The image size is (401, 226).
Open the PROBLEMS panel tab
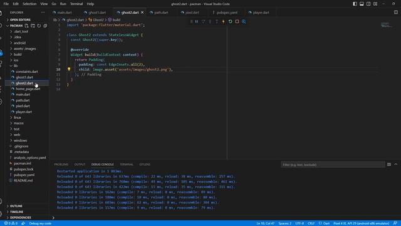[61, 164]
